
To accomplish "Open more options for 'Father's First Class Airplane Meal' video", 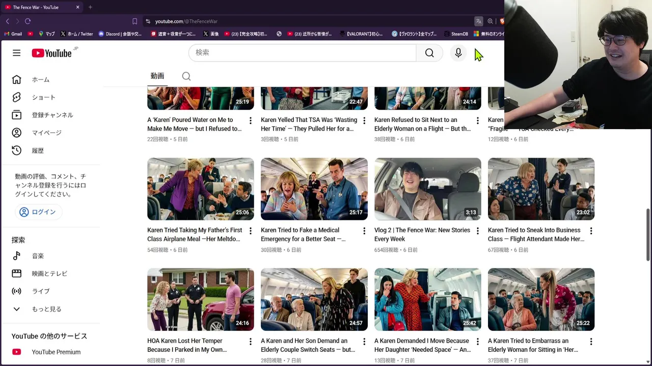I will tap(250, 231).
